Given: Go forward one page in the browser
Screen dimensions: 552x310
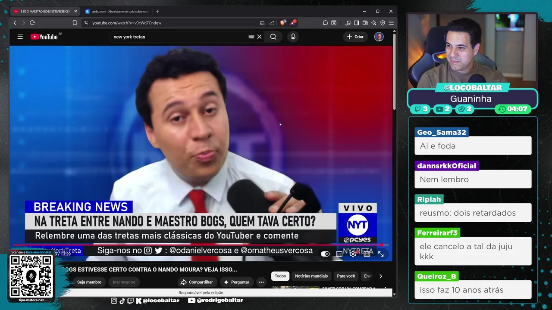Looking at the screenshot, I should [23, 23].
